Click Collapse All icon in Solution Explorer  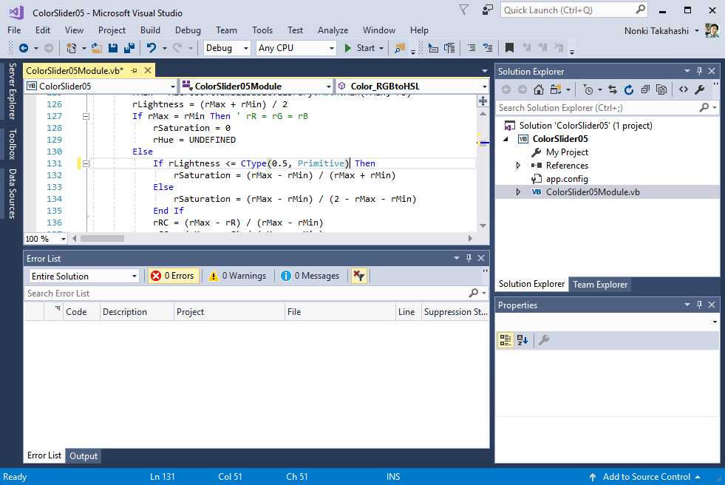(645, 89)
